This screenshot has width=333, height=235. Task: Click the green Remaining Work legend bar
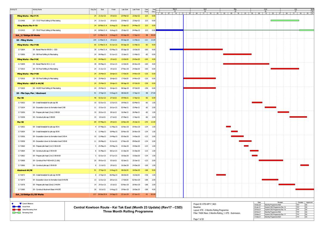[x=15, y=213]
